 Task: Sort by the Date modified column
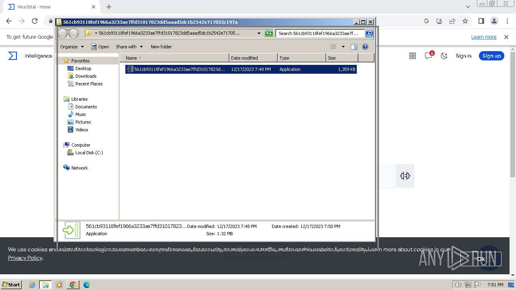click(253, 58)
